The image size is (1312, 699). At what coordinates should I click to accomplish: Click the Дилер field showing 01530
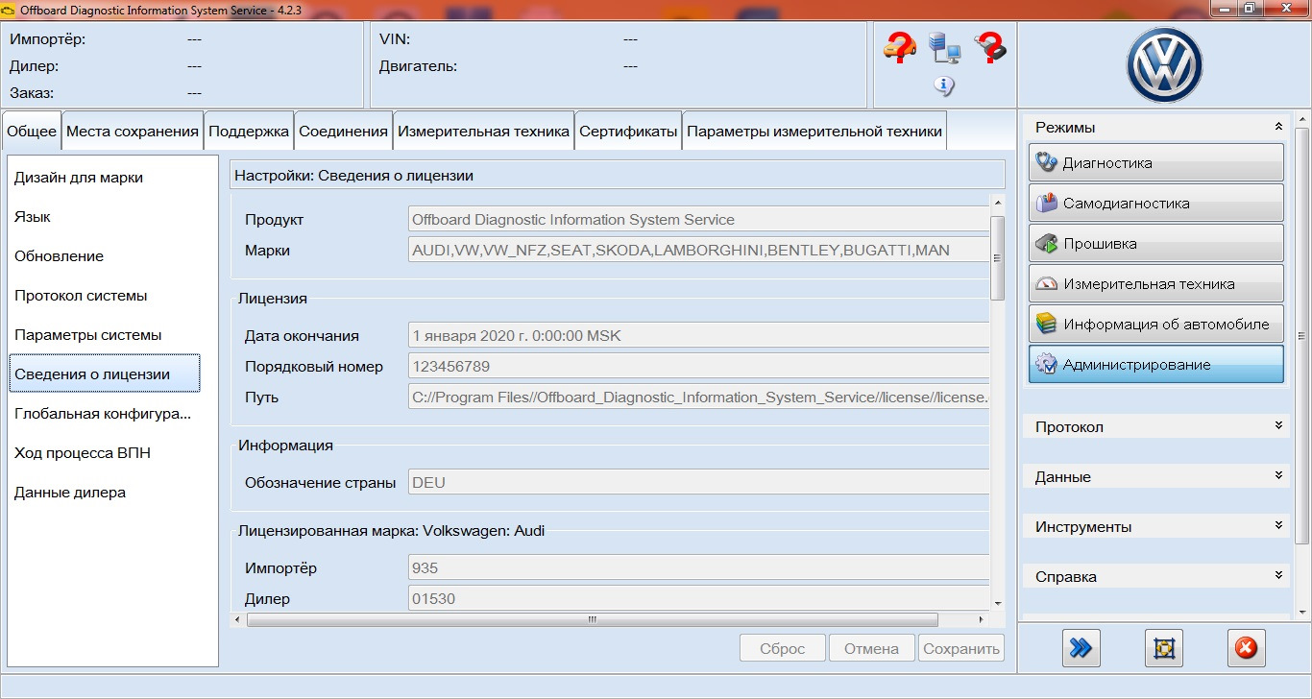[x=698, y=599]
